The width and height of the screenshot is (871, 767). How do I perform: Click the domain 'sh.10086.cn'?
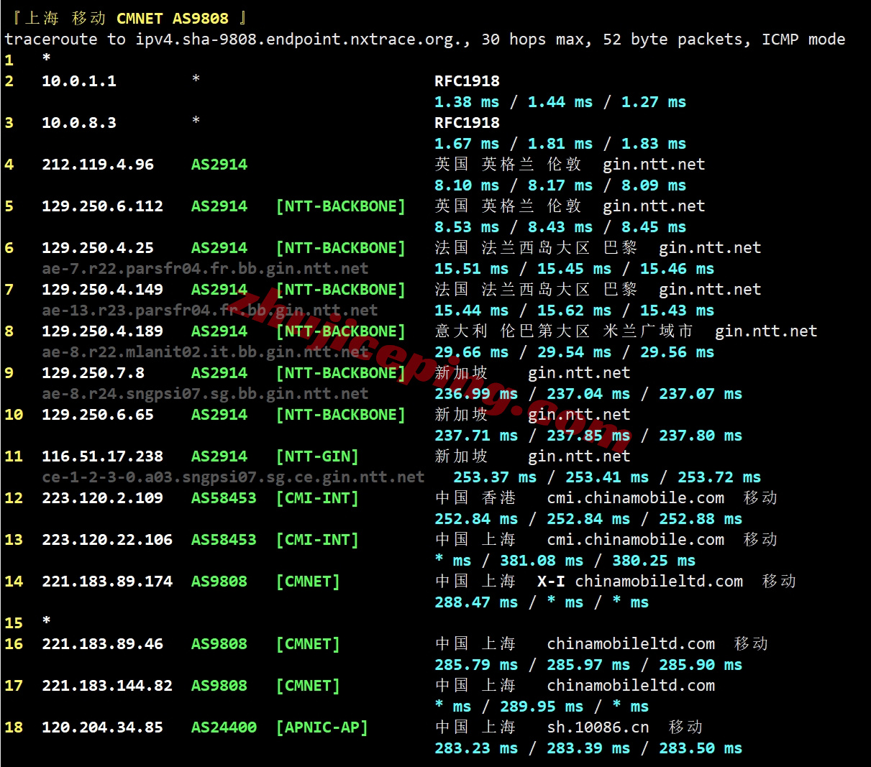pos(598,727)
